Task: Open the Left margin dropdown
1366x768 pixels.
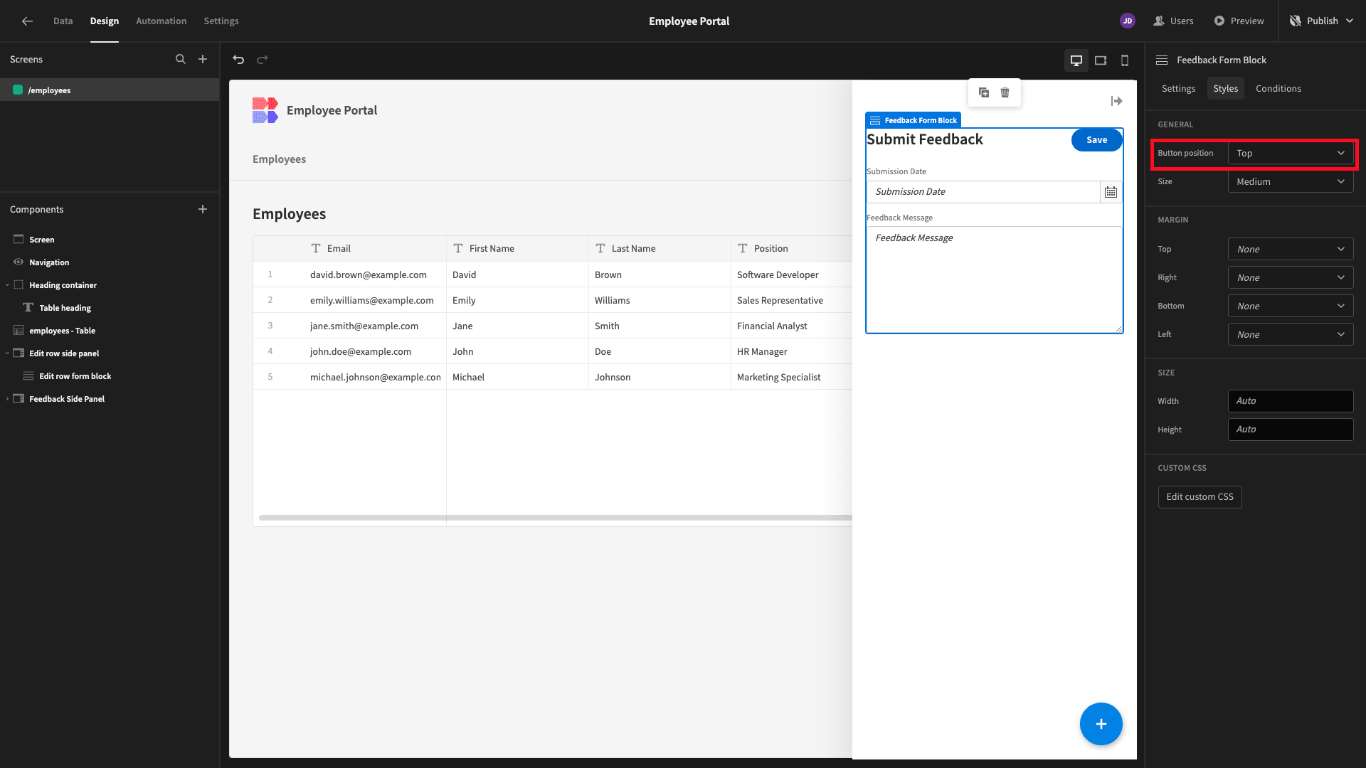Action: 1291,335
